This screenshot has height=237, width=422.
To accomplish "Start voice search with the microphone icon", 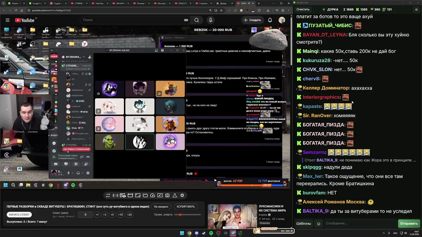I will click(x=210, y=20).
